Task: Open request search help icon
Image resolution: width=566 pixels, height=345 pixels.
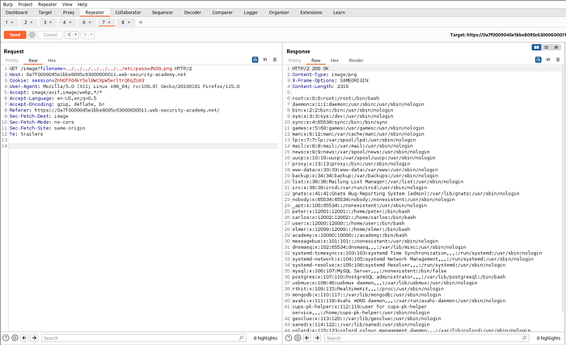Action: [6, 338]
